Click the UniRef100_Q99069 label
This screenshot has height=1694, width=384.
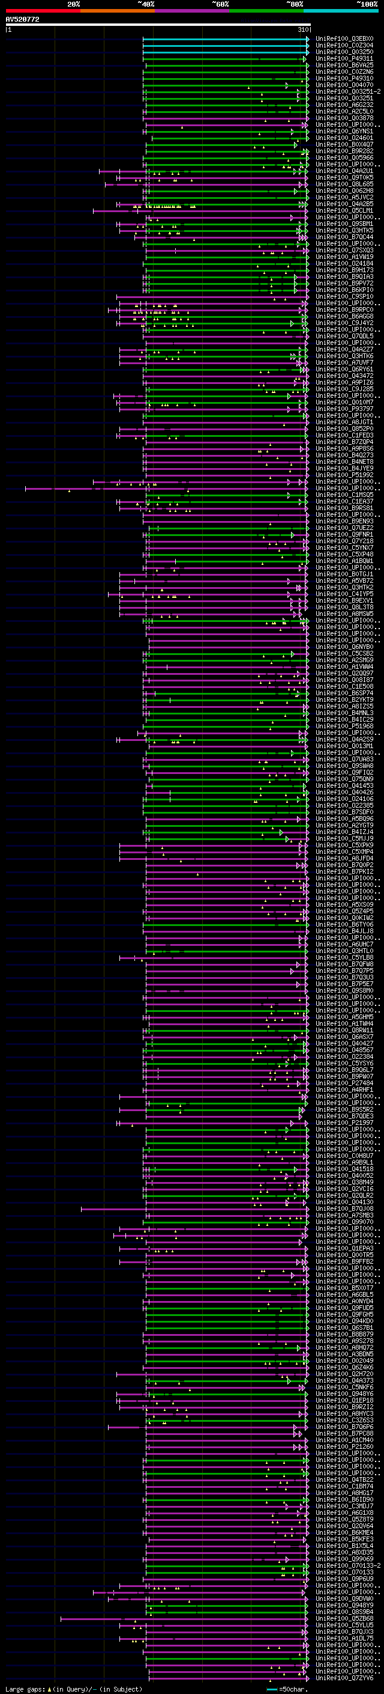point(344,1559)
